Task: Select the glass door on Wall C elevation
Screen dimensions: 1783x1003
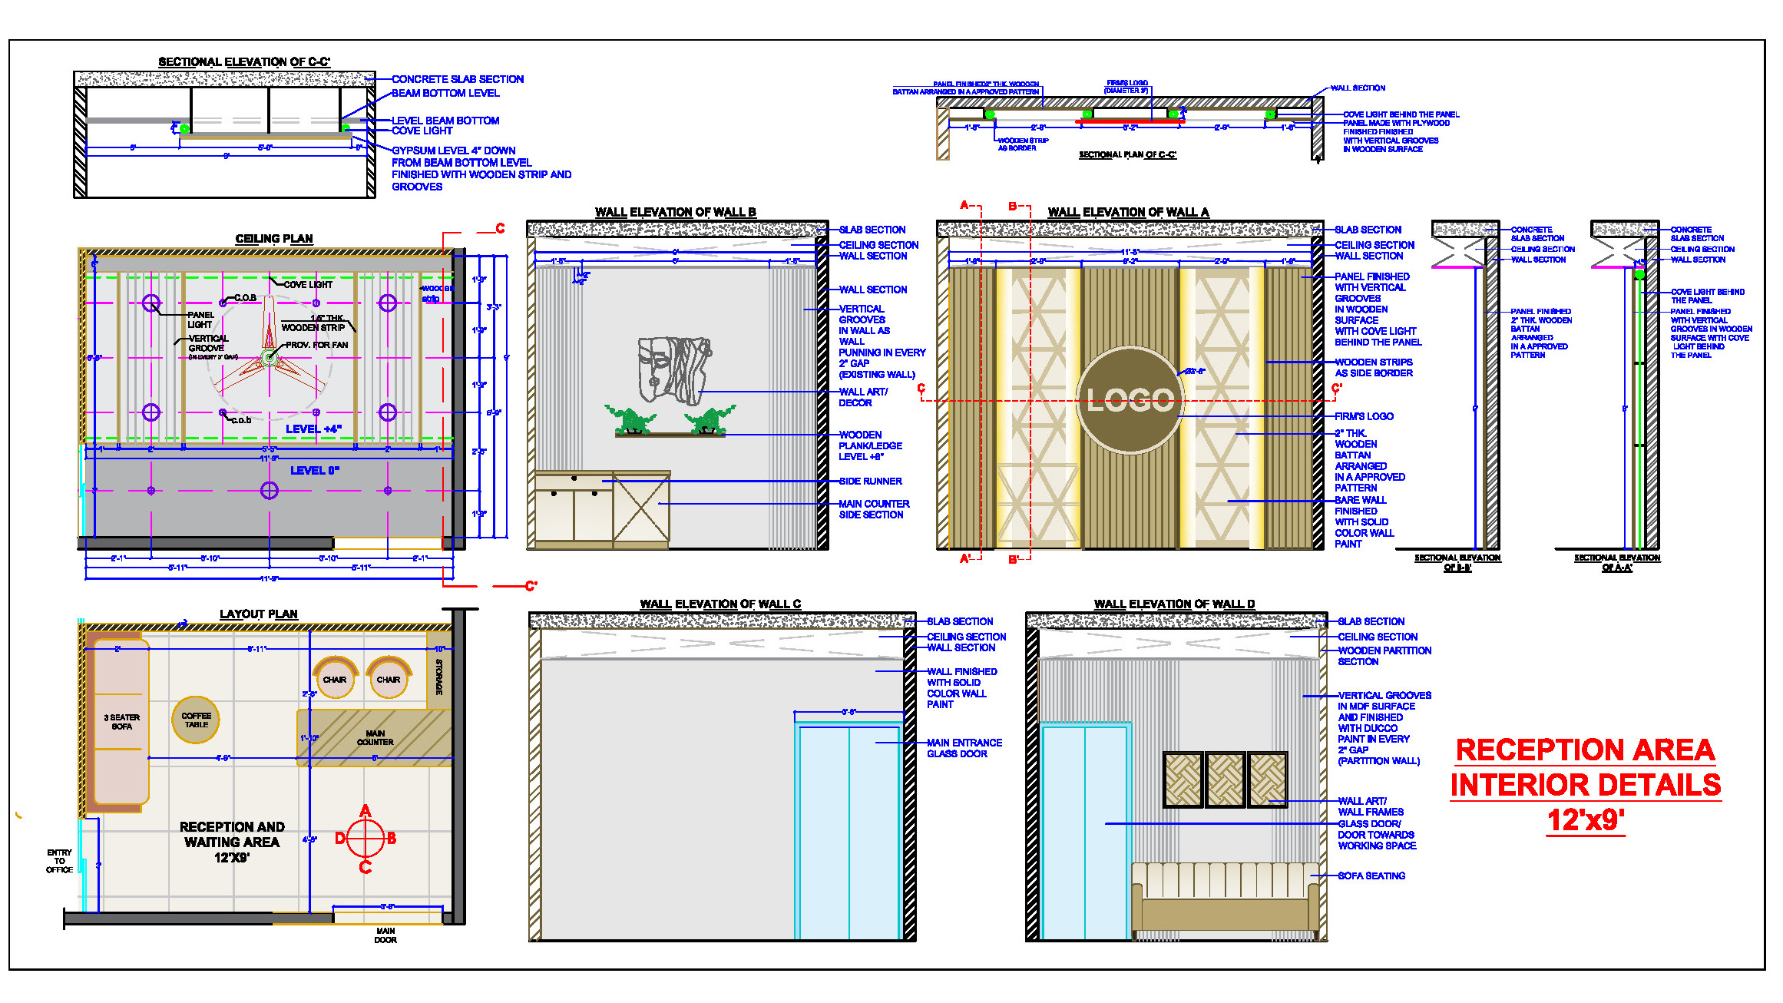Action: [x=848, y=832]
